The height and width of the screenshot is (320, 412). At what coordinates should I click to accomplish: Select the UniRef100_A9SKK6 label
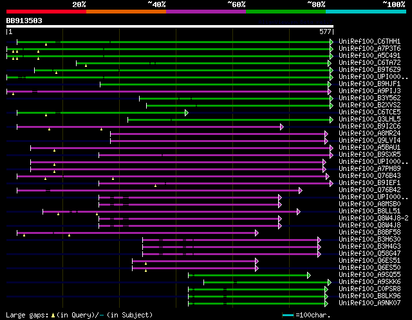click(370, 282)
